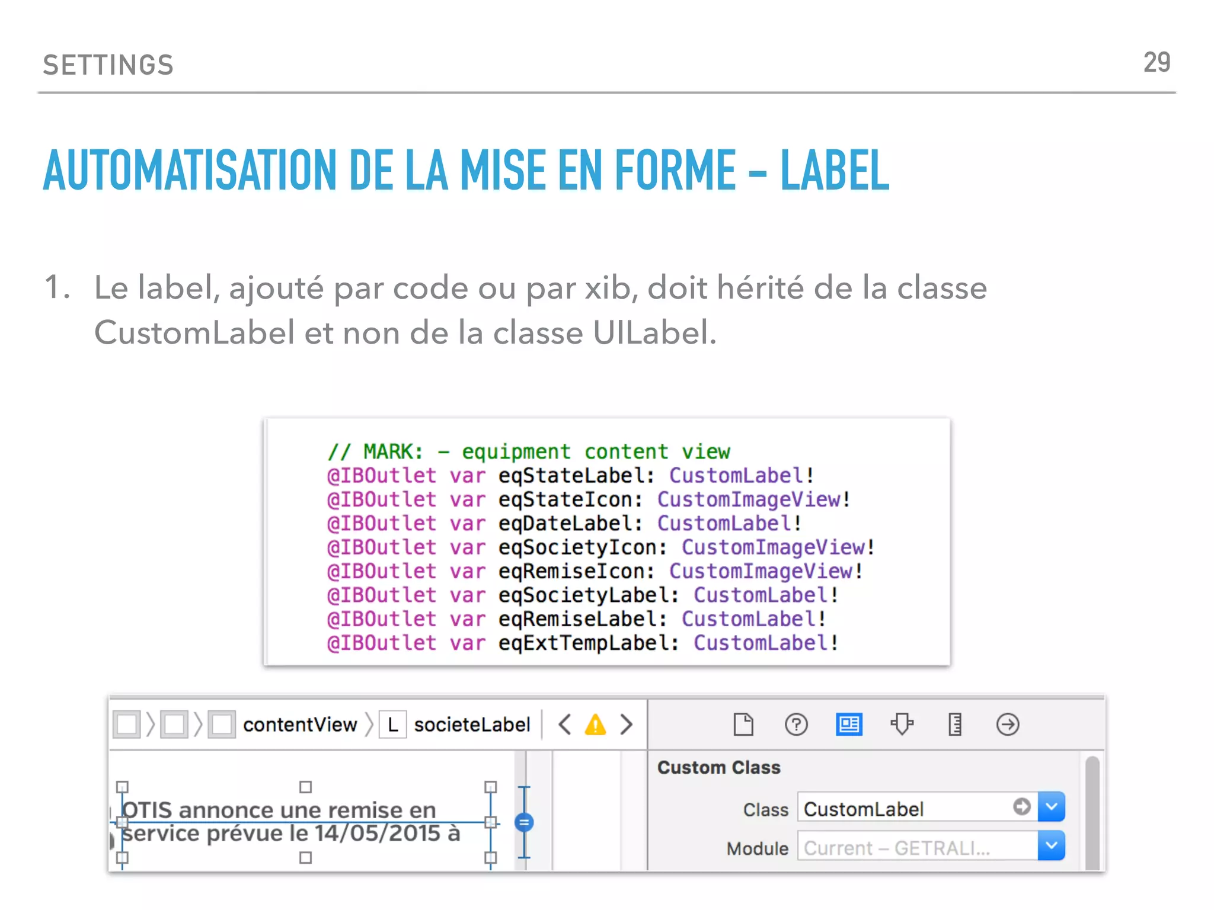
Task: Click the first breadcrumb square icon
Action: tap(127, 724)
